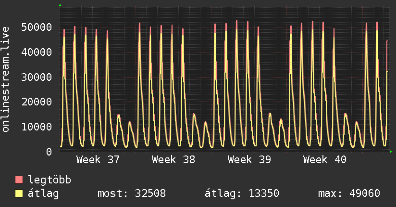Click the 50000 y-axis tick label
Image resolution: width=396 pixels, height=207 pixels.
click(37, 27)
